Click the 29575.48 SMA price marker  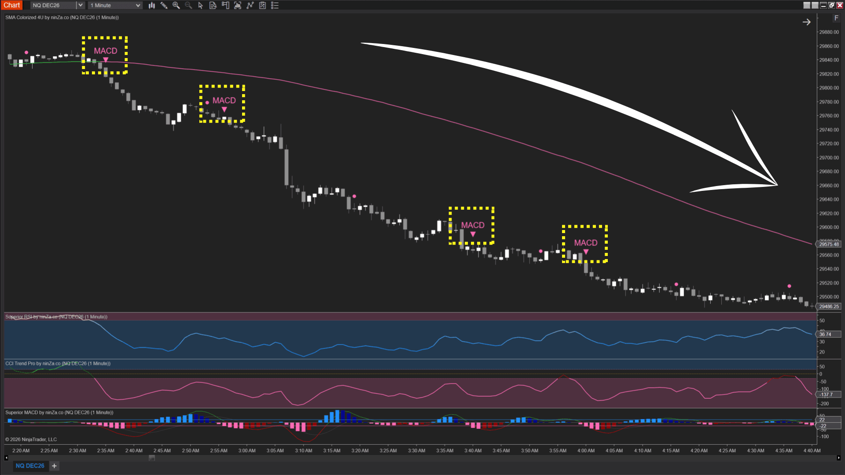829,244
